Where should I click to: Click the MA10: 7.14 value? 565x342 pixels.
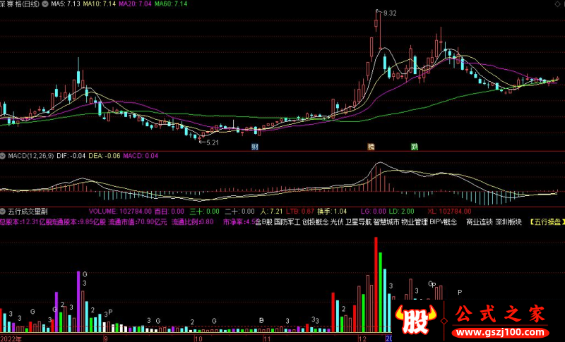click(100, 4)
